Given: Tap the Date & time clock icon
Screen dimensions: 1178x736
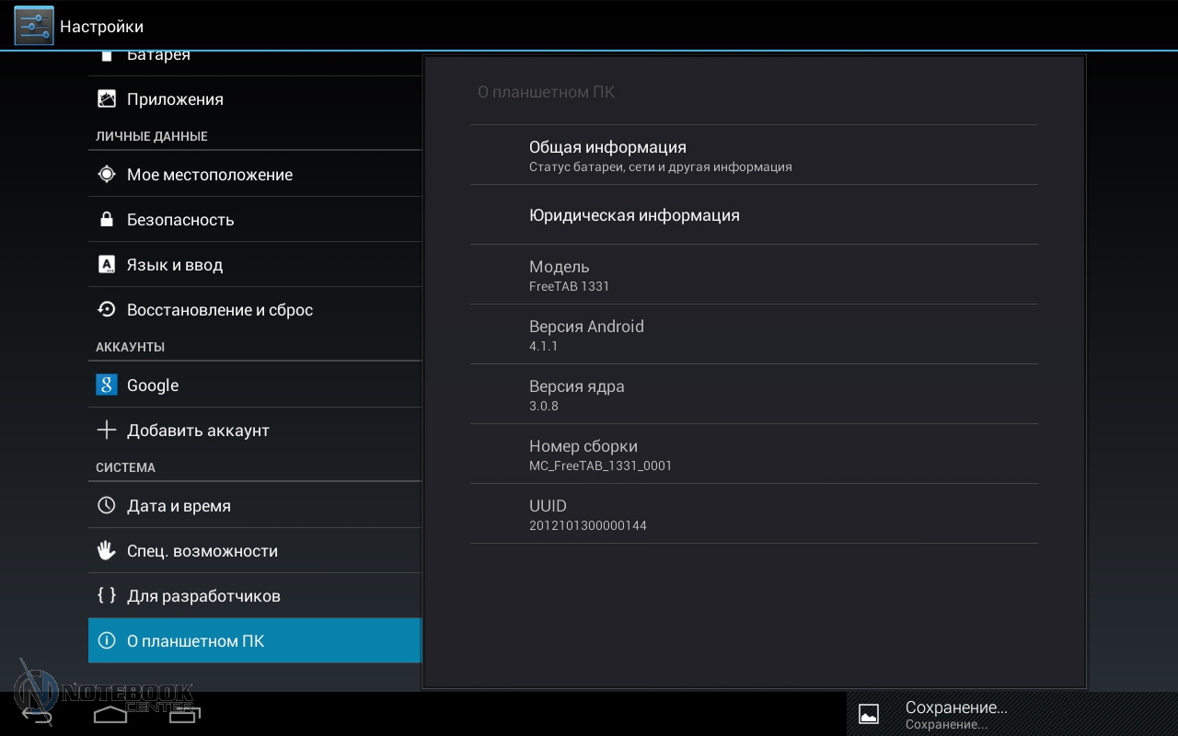Looking at the screenshot, I should (107, 506).
